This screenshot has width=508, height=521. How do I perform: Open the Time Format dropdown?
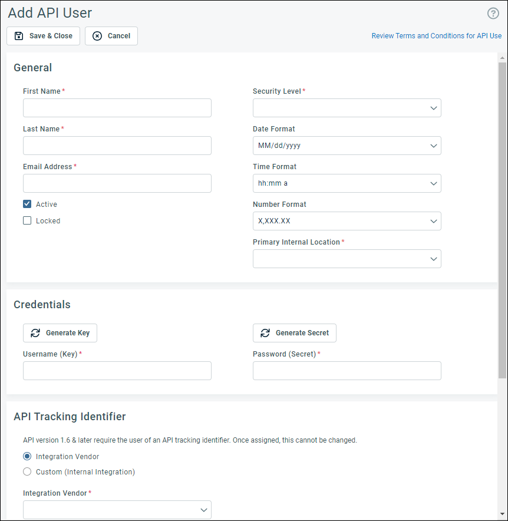[x=347, y=183]
